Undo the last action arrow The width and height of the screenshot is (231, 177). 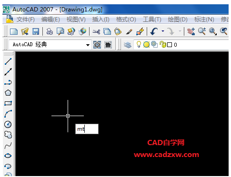tap(154, 31)
